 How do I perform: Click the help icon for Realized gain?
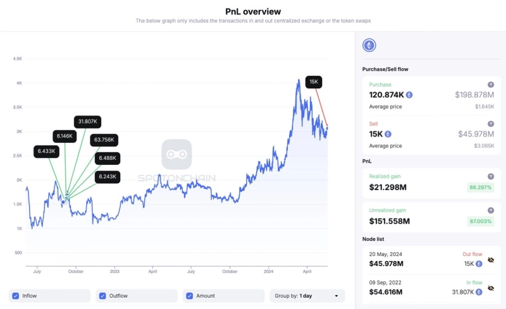point(491,177)
